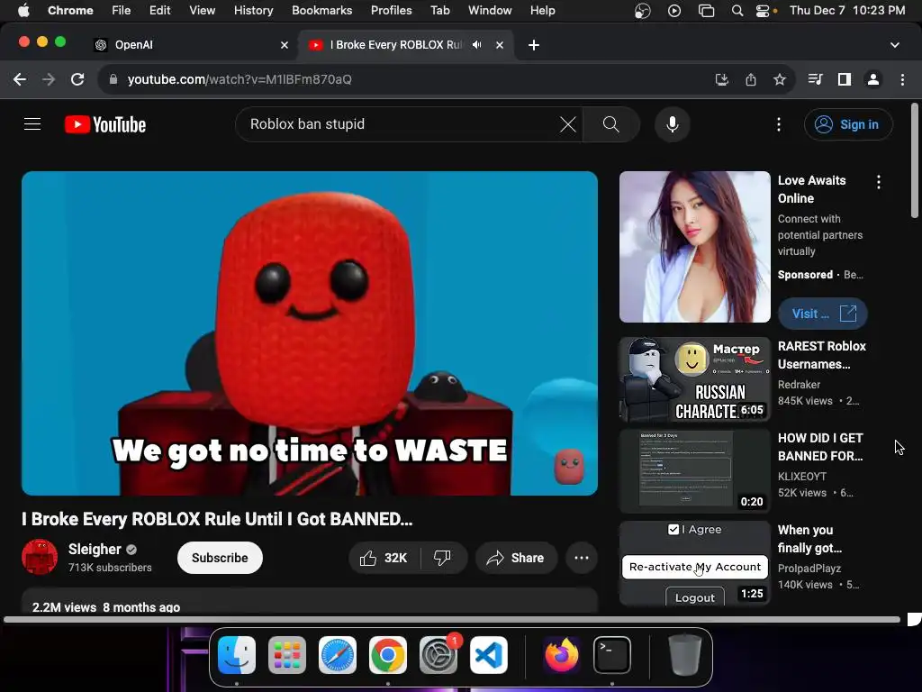
Task: Click the Sleigher channel avatar
Action: click(x=40, y=557)
